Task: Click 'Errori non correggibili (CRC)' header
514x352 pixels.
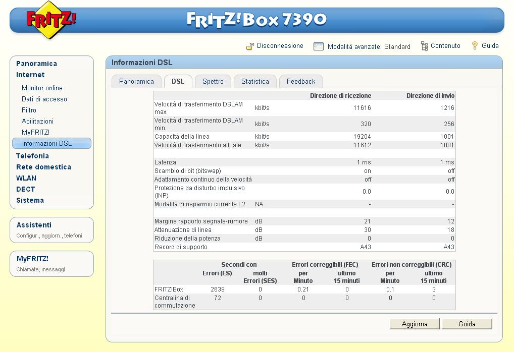Action: tap(412, 265)
